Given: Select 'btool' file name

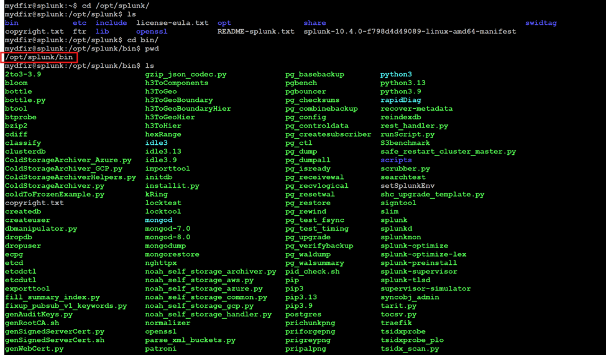Looking at the screenshot, I should [16, 109].
